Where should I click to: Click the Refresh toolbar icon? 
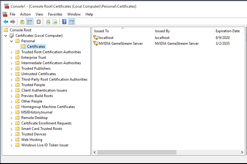[48, 22]
